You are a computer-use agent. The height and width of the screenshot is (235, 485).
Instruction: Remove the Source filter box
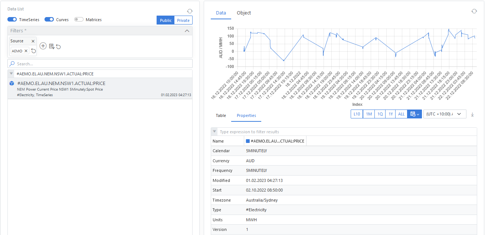click(33, 41)
